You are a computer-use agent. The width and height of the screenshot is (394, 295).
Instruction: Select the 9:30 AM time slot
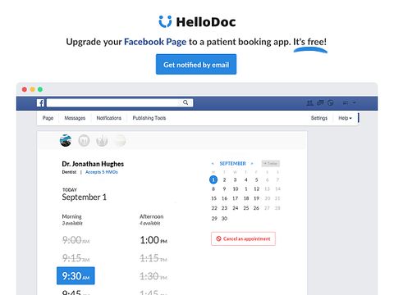click(x=76, y=276)
